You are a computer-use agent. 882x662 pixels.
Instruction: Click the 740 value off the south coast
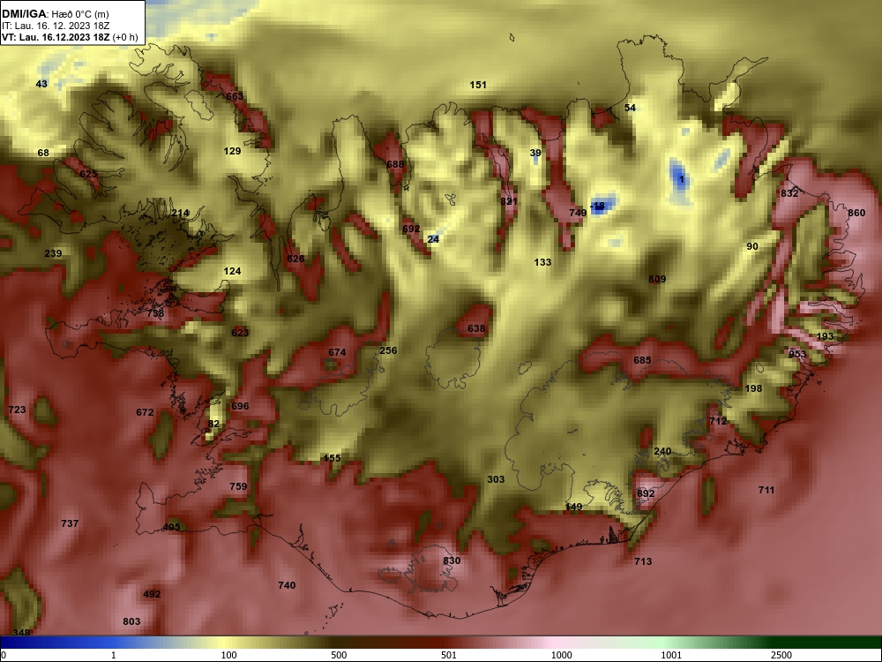pyautogui.click(x=287, y=585)
